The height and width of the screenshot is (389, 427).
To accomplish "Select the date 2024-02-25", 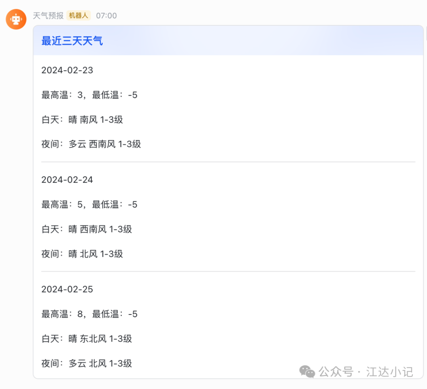I will 67,289.
